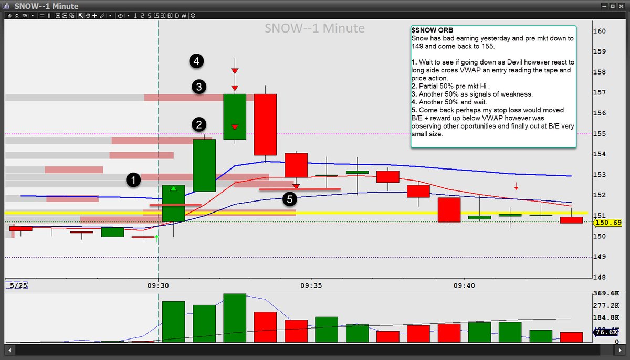
Task: Switch to the Daily (D) timeframe
Action: tap(177, 16)
